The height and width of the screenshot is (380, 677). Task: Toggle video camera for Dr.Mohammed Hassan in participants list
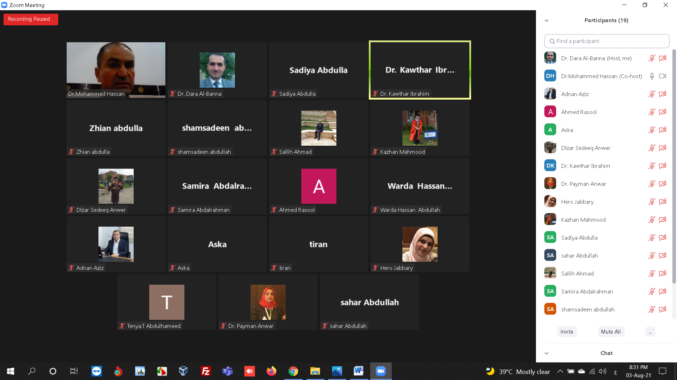tap(663, 76)
